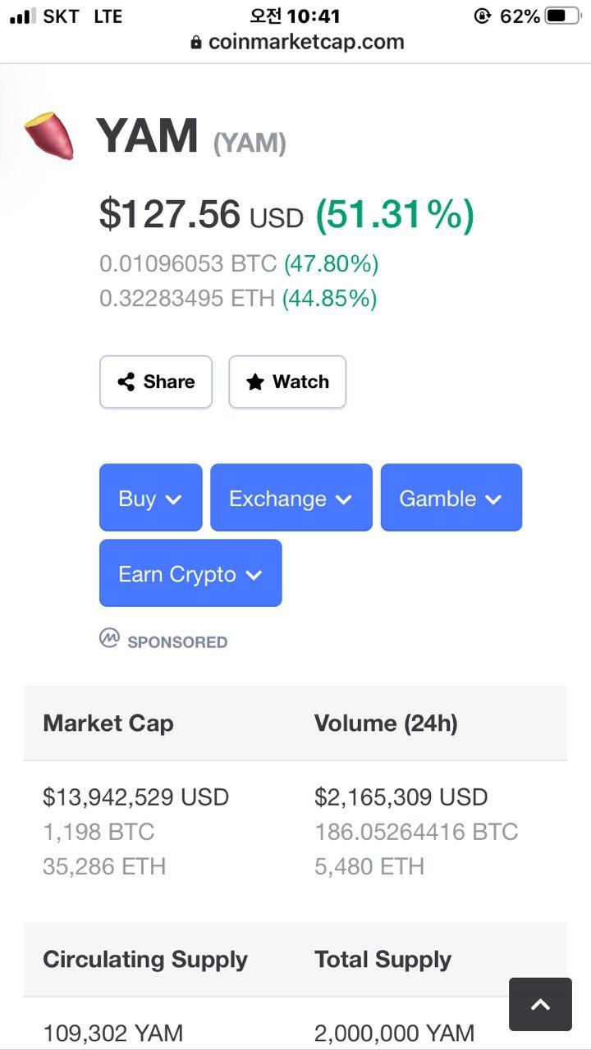Click the YAM sweet potato logo
591x1050 pixels.
tap(49, 137)
